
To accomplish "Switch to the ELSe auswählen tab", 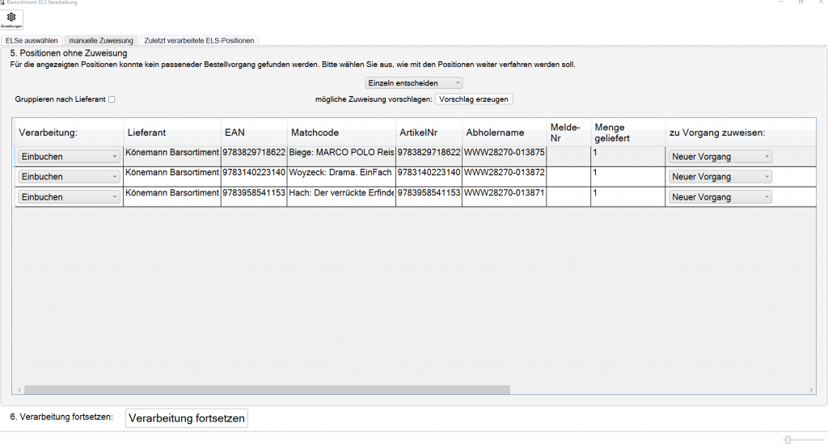I will tap(32, 40).
